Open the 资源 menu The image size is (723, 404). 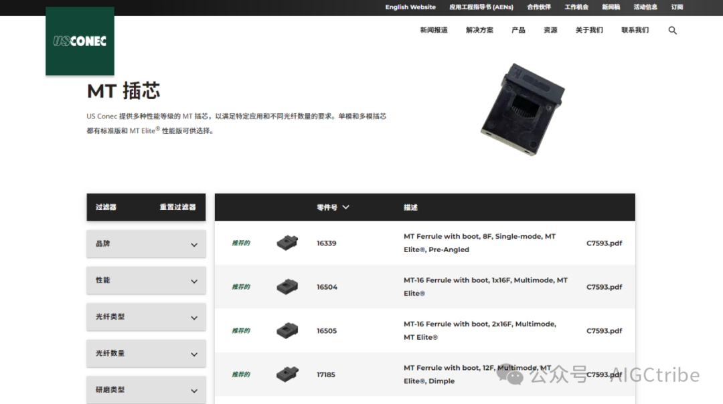[550, 30]
